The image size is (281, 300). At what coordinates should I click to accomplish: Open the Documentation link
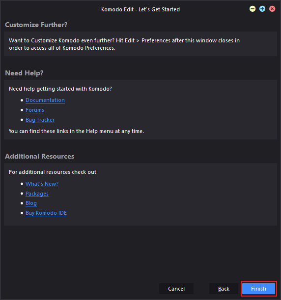[x=45, y=100]
